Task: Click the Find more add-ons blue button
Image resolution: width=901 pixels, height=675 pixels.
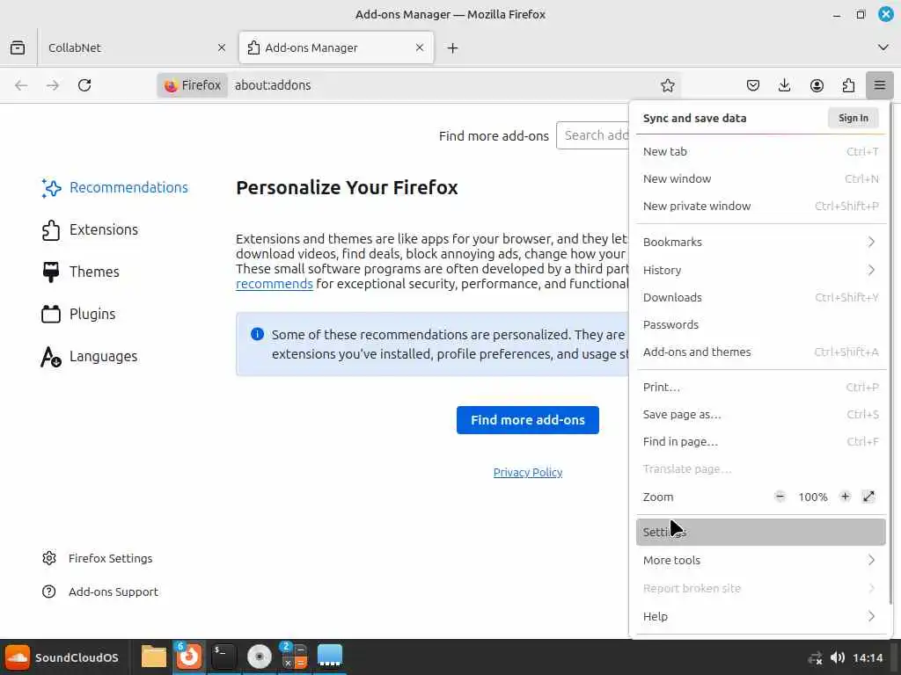Action: point(528,420)
